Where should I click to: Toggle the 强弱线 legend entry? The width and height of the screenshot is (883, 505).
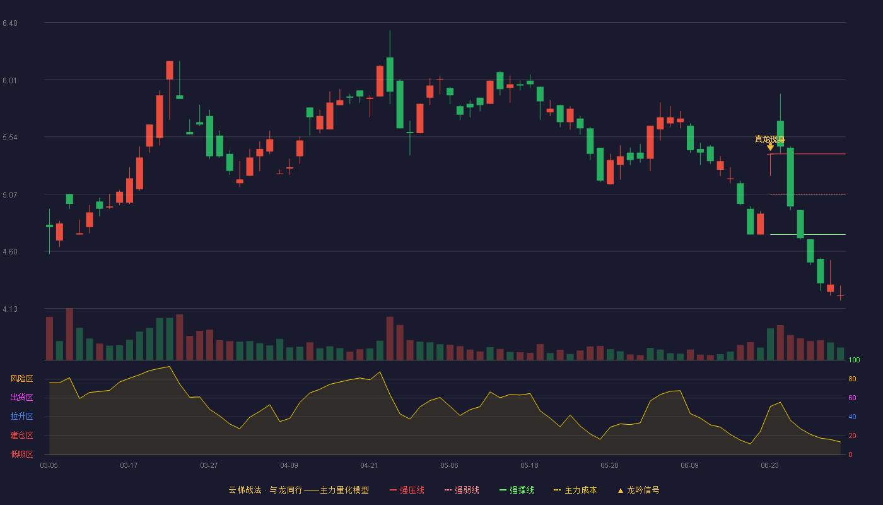click(462, 490)
